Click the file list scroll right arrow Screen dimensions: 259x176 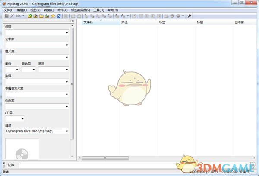(254, 158)
